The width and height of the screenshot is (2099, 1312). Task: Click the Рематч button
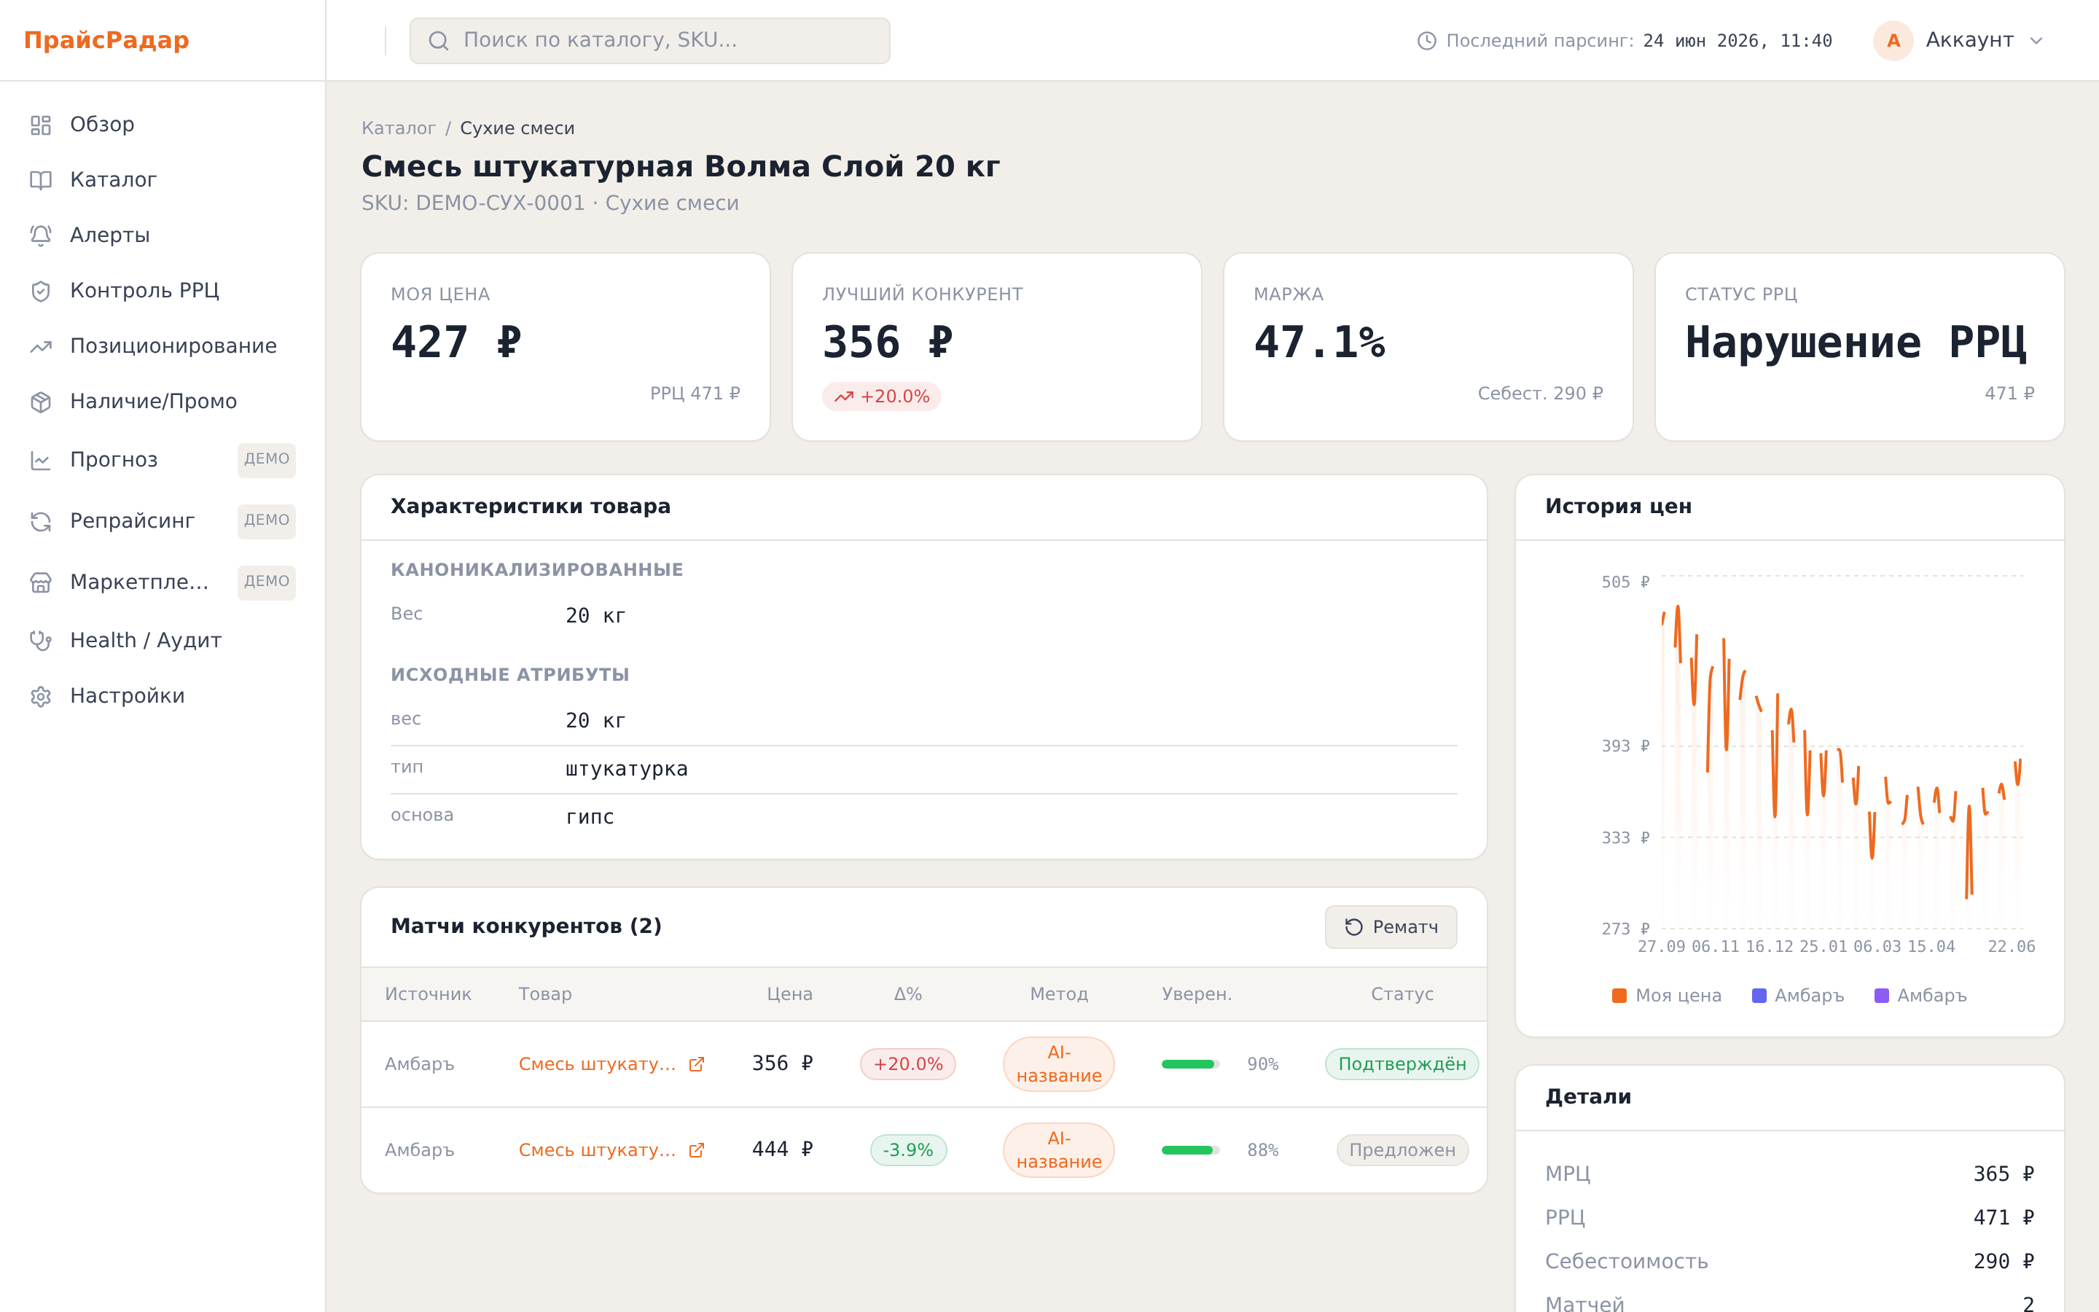tap(1391, 926)
